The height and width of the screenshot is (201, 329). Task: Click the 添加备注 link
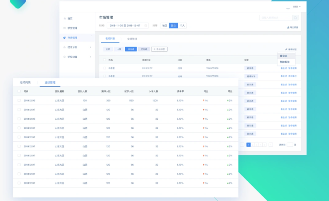coord(292,76)
